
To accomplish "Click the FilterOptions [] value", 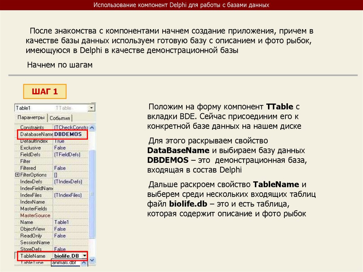I will tap(56, 175).
